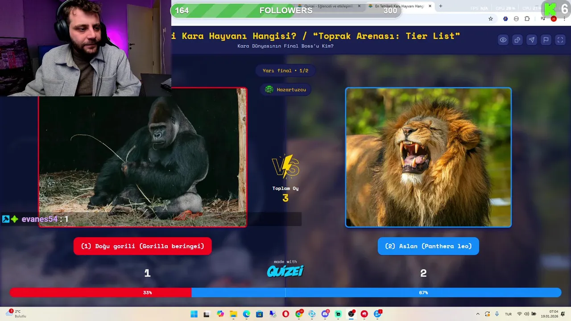Open the Windows Start menu
Image resolution: width=571 pixels, height=321 pixels.
[194, 314]
